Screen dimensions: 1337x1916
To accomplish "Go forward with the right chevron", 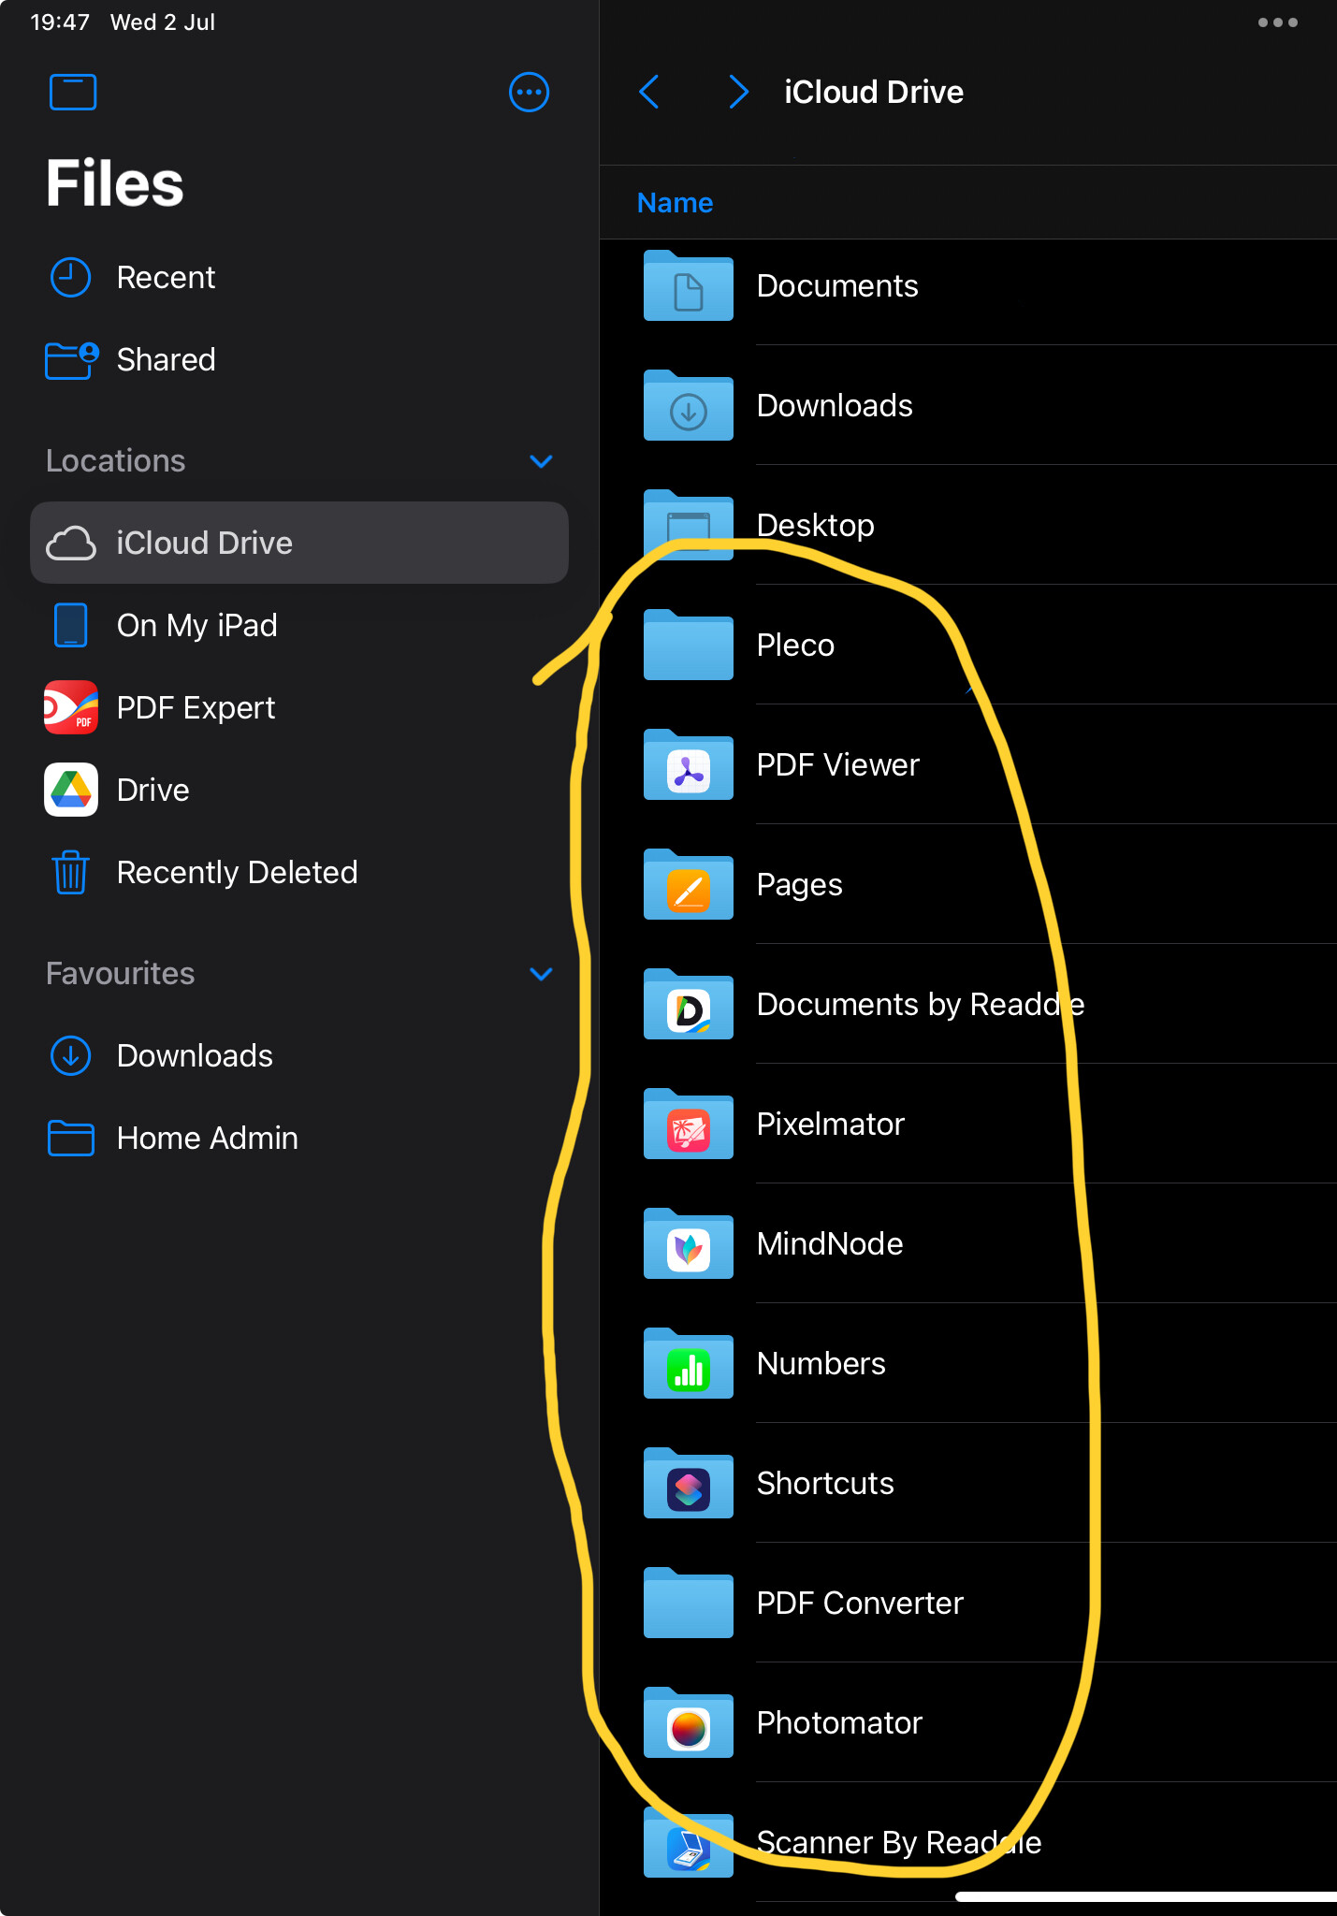I will tap(738, 92).
